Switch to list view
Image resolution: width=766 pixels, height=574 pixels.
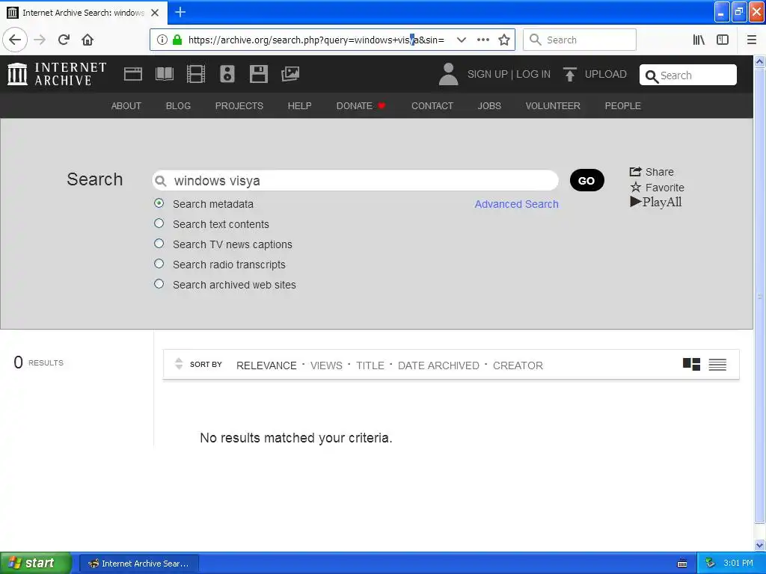(x=717, y=365)
